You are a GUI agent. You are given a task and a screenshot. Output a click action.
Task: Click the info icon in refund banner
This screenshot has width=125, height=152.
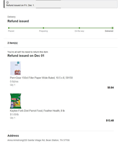click(7, 2)
